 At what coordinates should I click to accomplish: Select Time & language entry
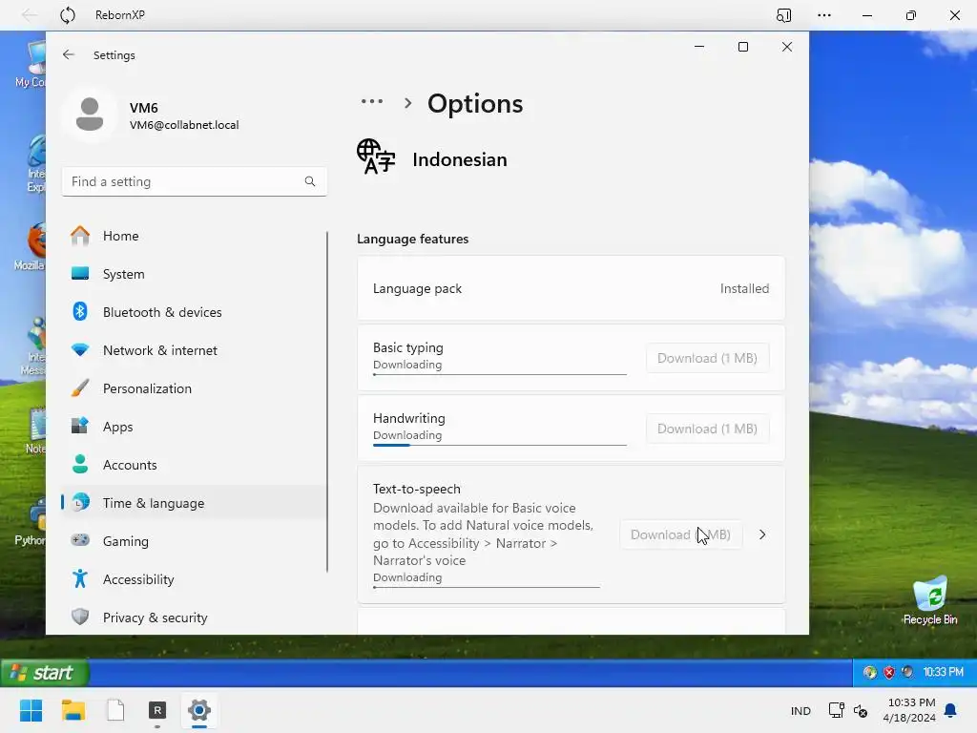(193, 503)
